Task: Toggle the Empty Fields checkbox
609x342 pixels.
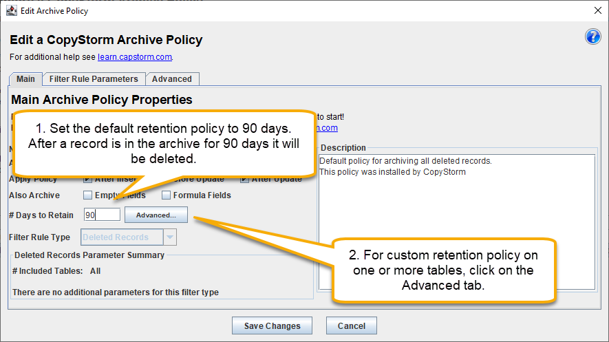Action: pyautogui.click(x=88, y=195)
